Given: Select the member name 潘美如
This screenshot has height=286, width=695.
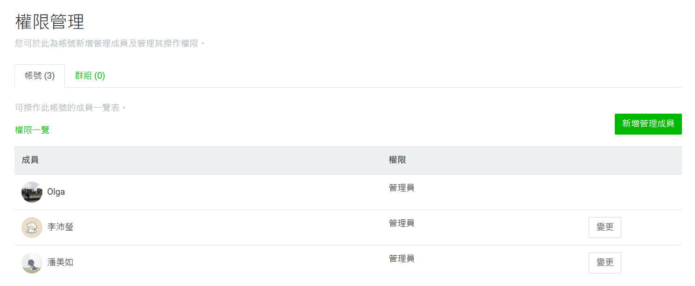Looking at the screenshot, I should [60, 263].
